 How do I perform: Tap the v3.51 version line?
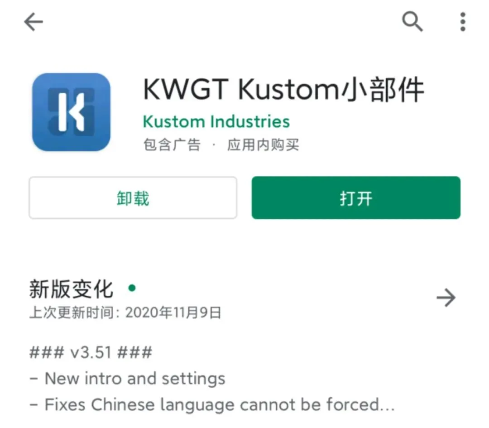click(91, 352)
